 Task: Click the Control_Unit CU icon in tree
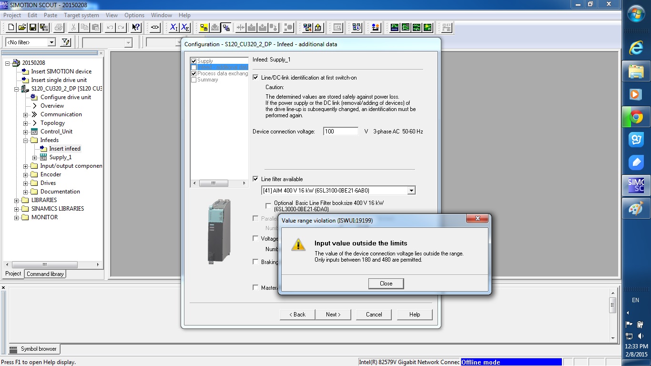(x=34, y=132)
